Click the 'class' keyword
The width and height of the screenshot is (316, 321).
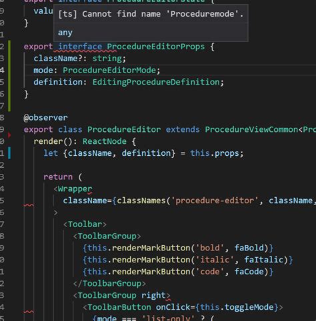pos(70,130)
